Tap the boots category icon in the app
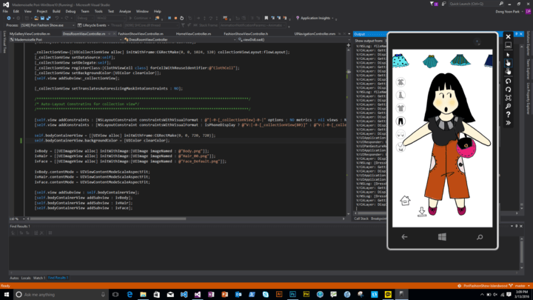Screen dimensions: 533x300 (x=400, y=95)
